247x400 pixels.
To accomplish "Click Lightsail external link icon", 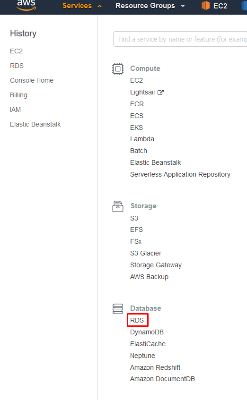I will tap(160, 93).
